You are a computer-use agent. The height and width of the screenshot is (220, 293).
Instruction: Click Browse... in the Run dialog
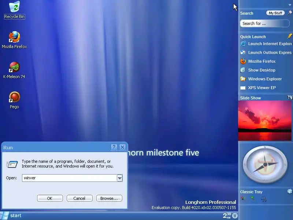(109, 198)
